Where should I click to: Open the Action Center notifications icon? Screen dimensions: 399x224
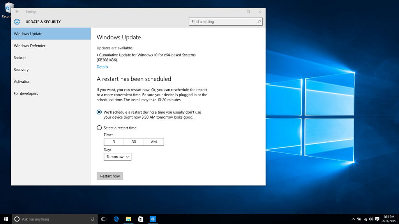point(377,219)
